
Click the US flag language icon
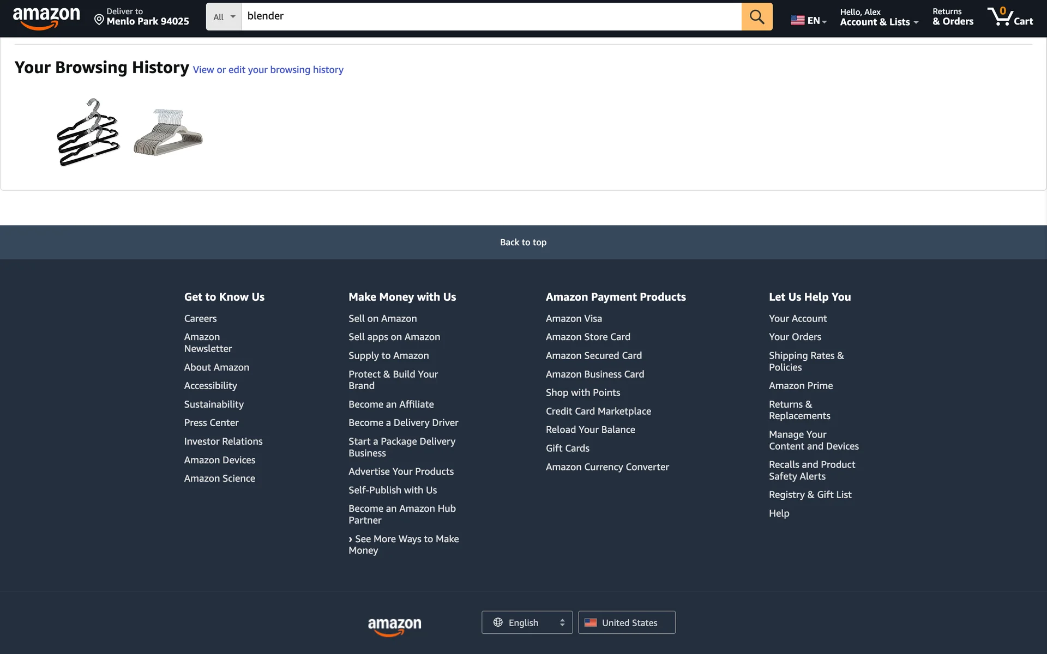click(797, 20)
